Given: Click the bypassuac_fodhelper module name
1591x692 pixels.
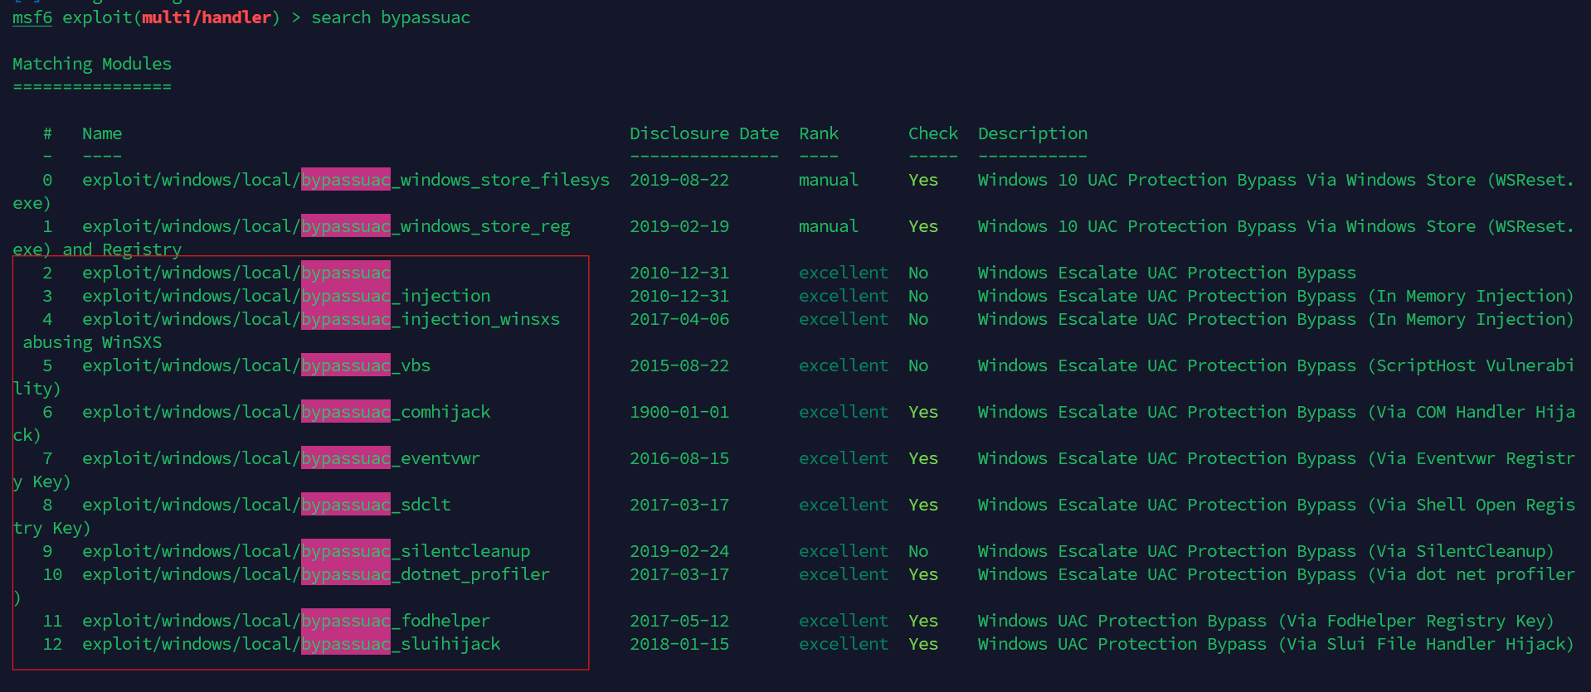Looking at the screenshot, I should tap(286, 621).
